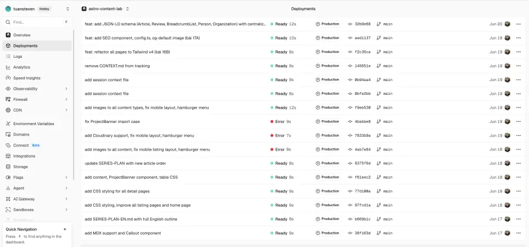529x247 pixels.
Task: Open Environment Variables page
Action: point(37,124)
